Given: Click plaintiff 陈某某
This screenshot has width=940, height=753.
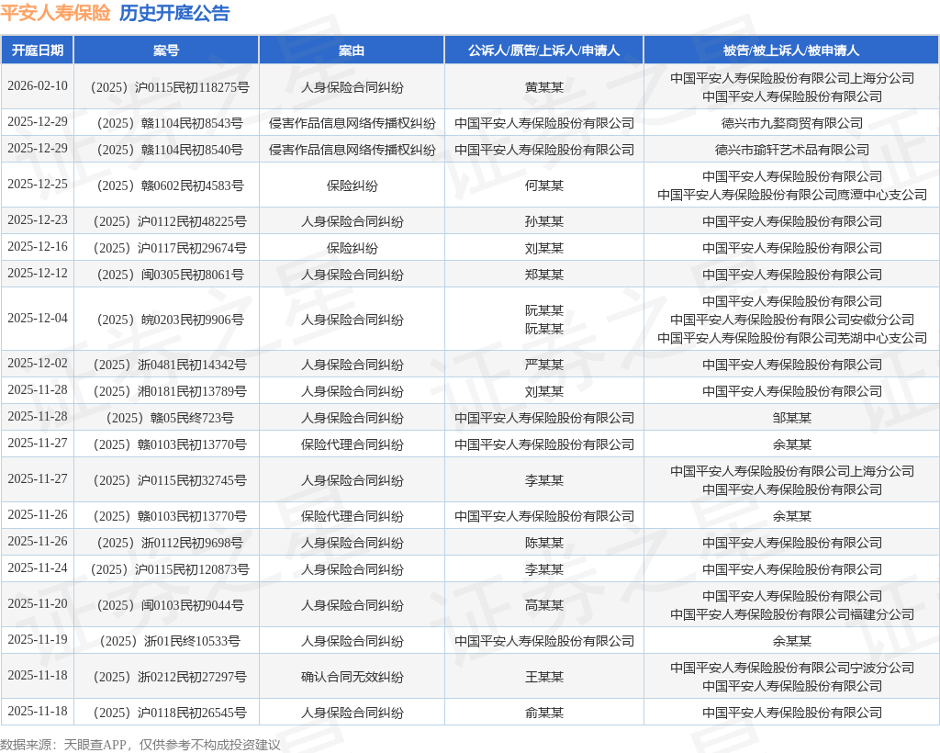Looking at the screenshot, I should coord(543,543).
